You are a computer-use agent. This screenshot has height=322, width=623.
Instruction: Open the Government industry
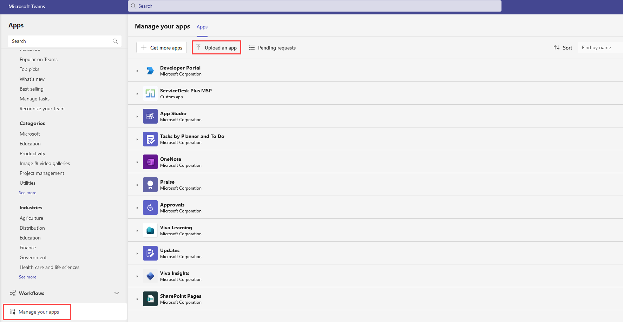coord(33,257)
